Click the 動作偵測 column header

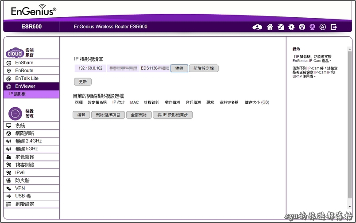[173, 102]
